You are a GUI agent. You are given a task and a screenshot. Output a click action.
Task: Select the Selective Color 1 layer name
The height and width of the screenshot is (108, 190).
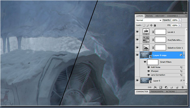[175, 48]
